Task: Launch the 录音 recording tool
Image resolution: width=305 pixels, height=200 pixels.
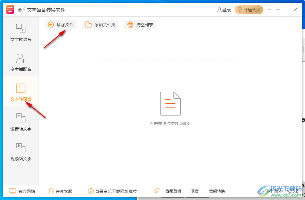Action: pyautogui.click(x=194, y=191)
